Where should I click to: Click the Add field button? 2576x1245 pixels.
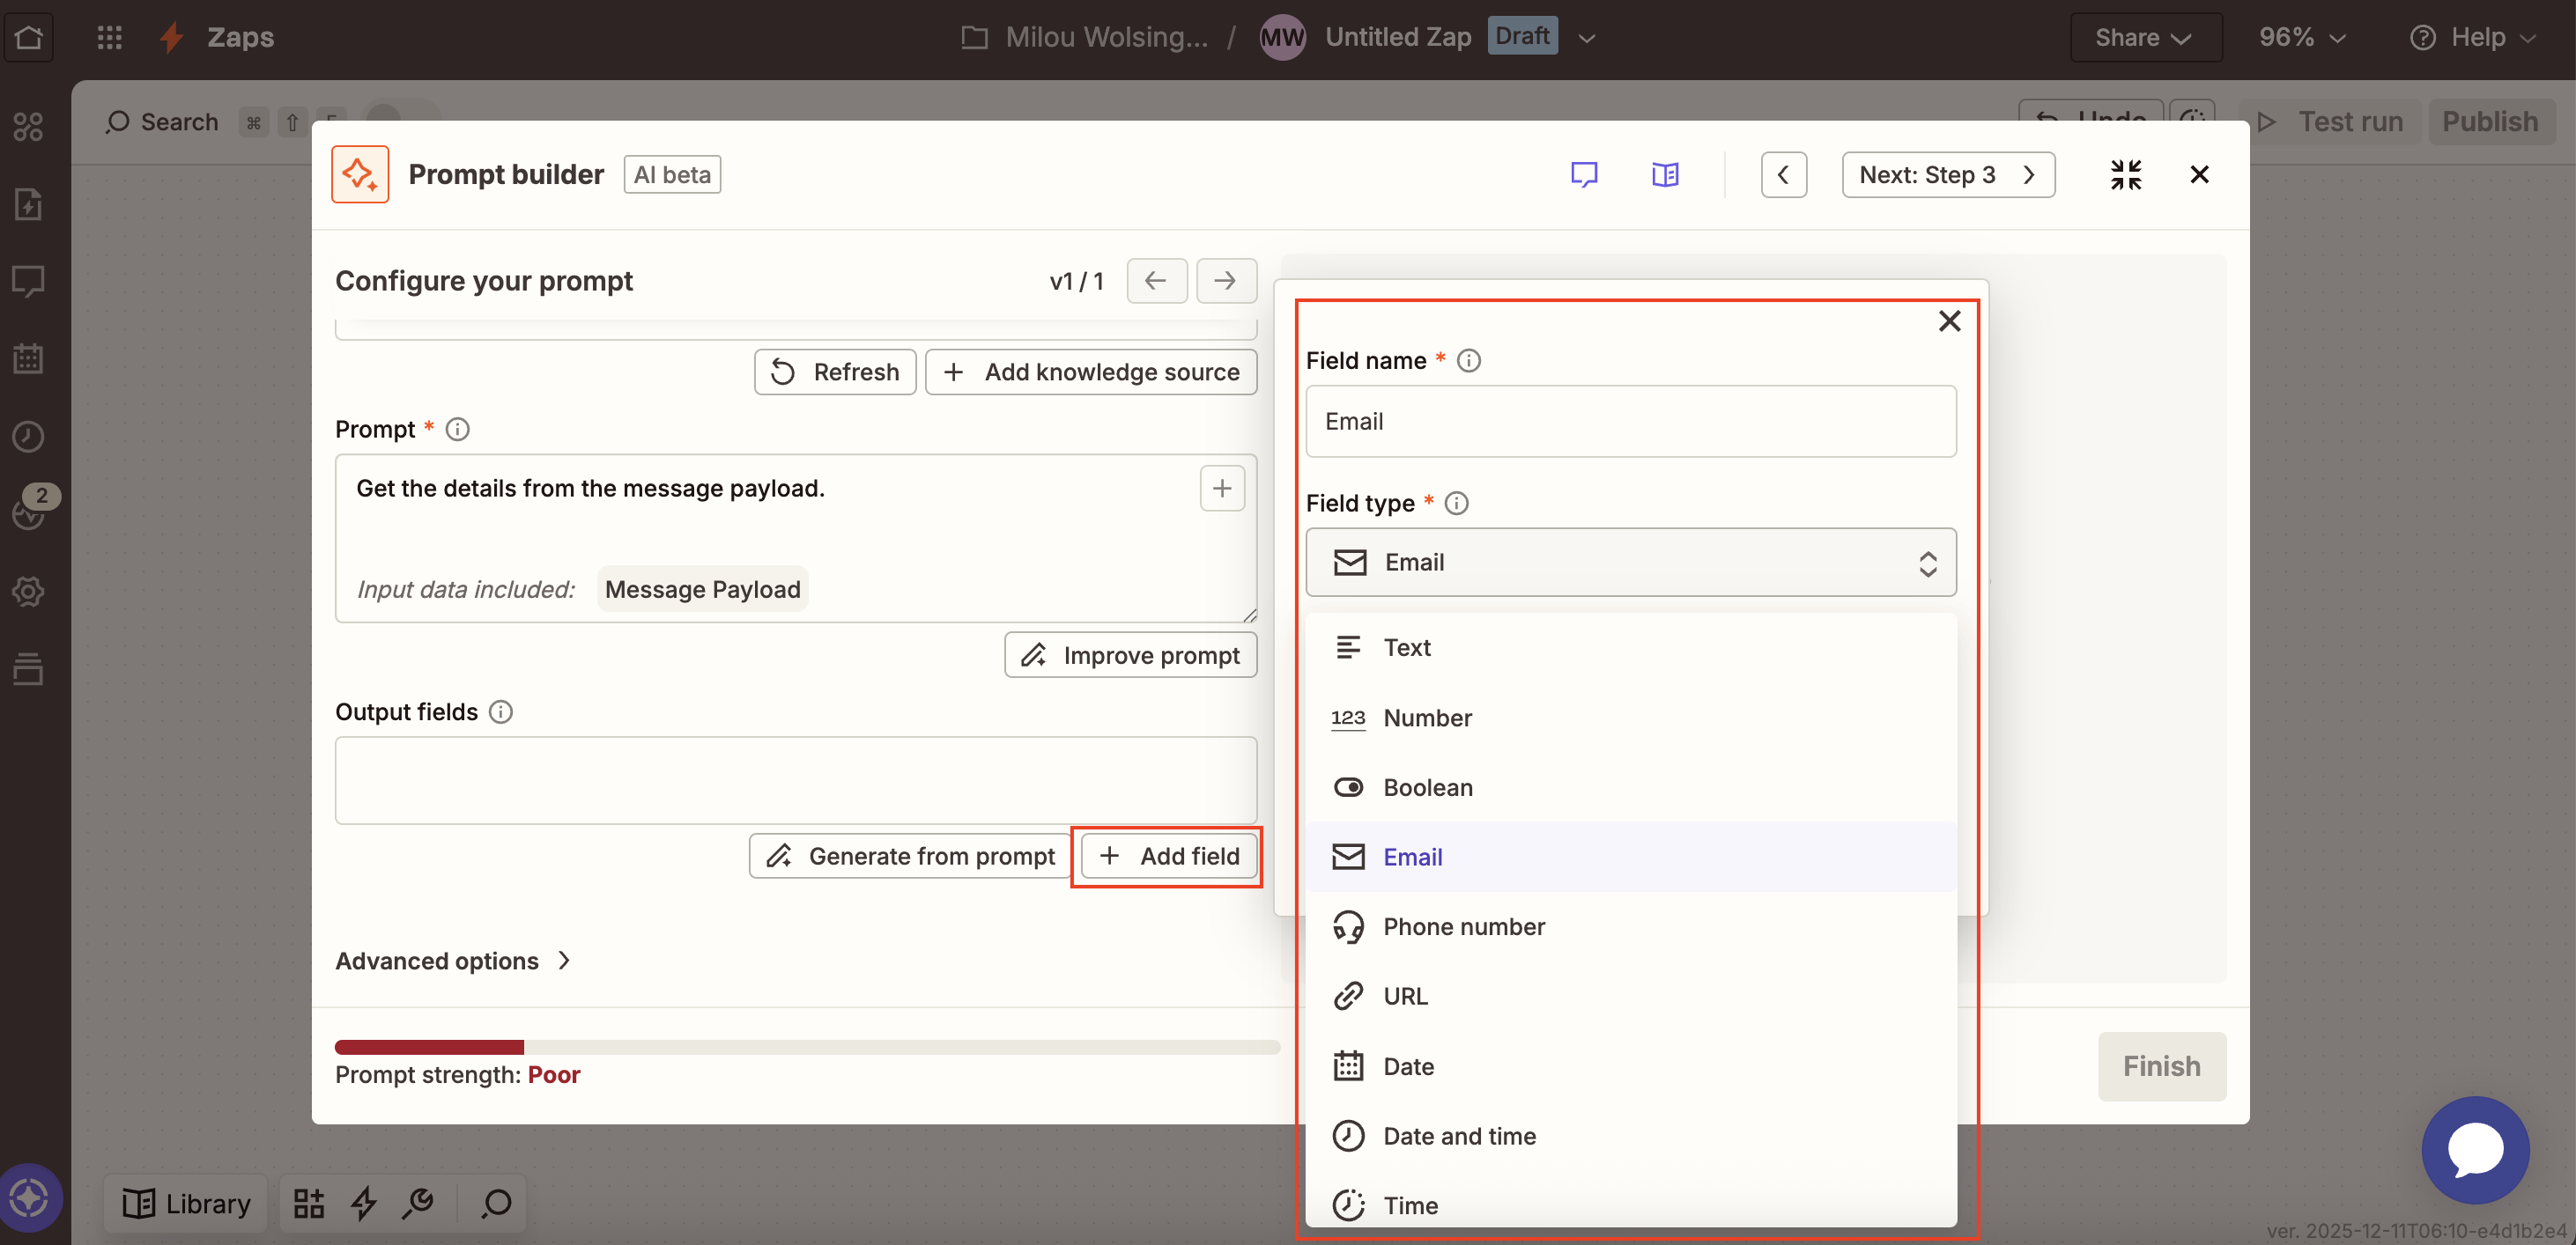tap(1167, 857)
